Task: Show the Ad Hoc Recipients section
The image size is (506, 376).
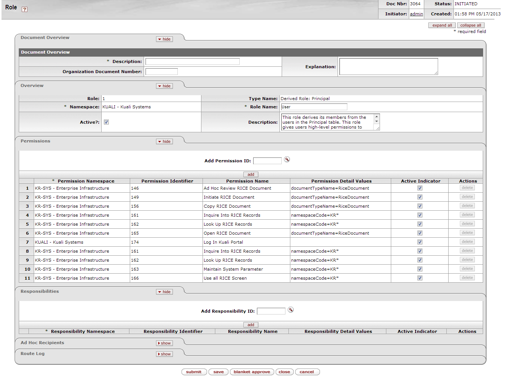Action: pos(164,343)
